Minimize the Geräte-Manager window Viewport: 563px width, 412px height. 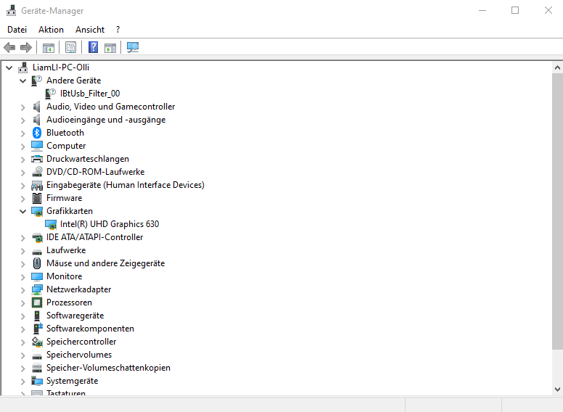click(482, 10)
